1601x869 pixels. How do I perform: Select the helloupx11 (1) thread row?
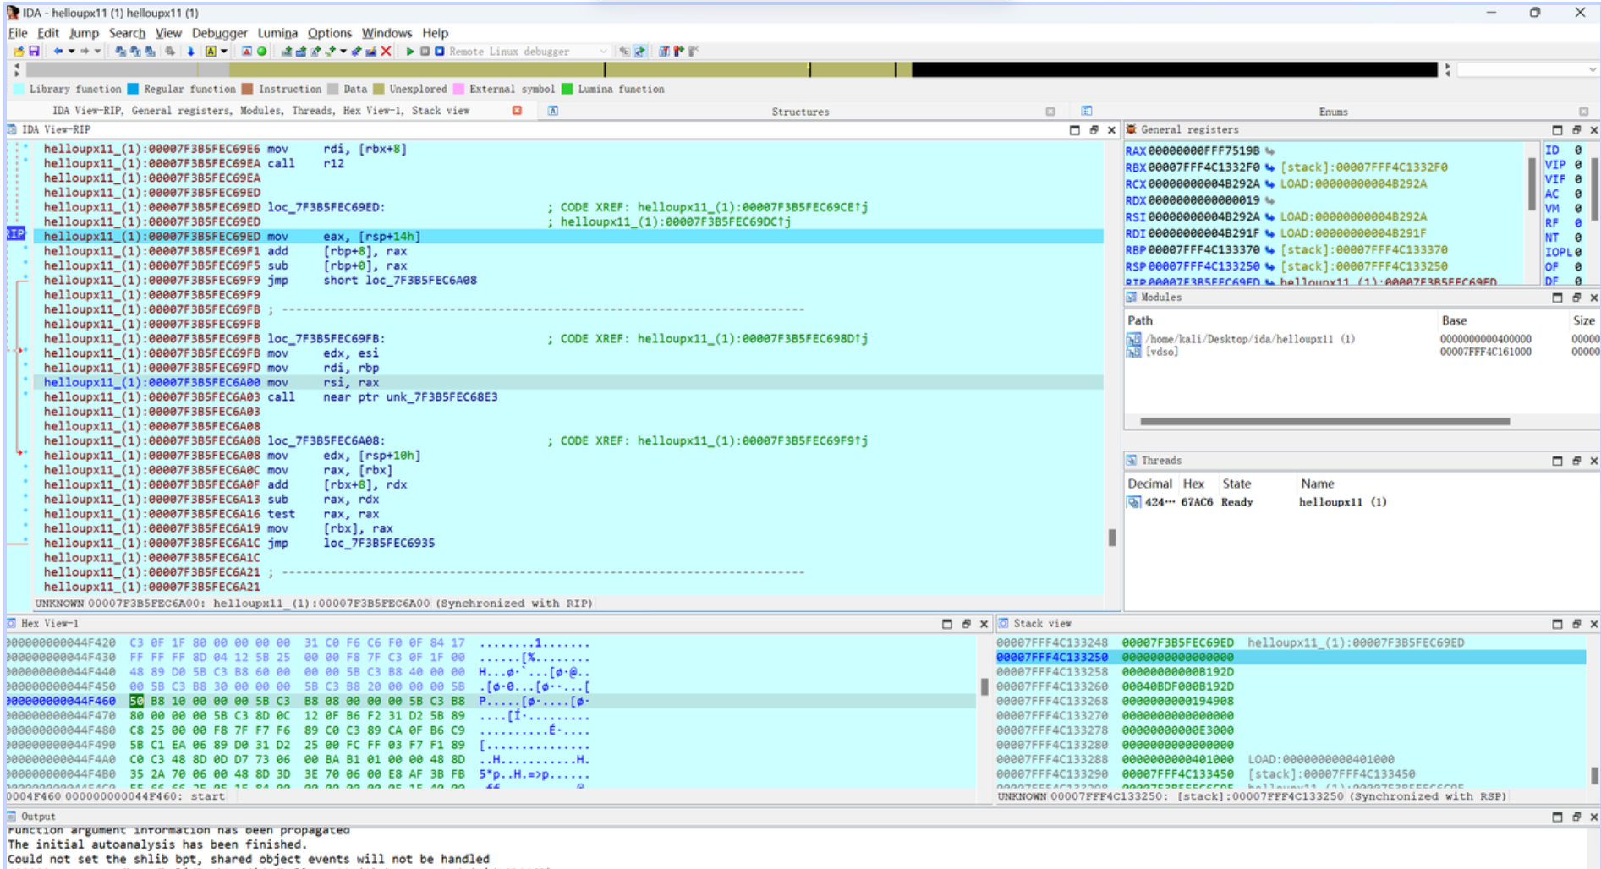coord(1361,502)
